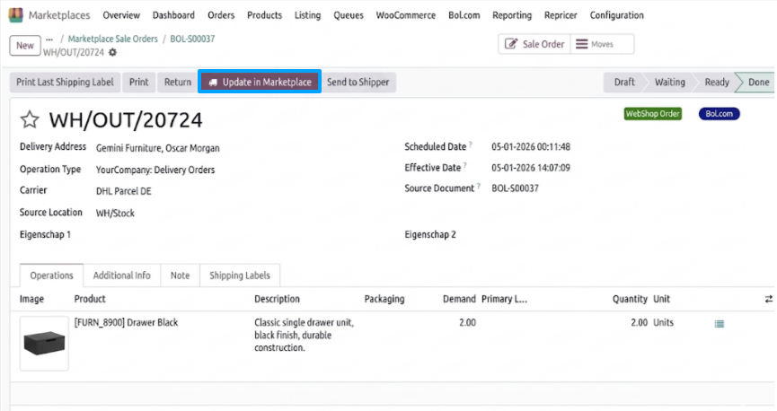Switch to the Note tab
This screenshot has height=411, width=777.
180,275
